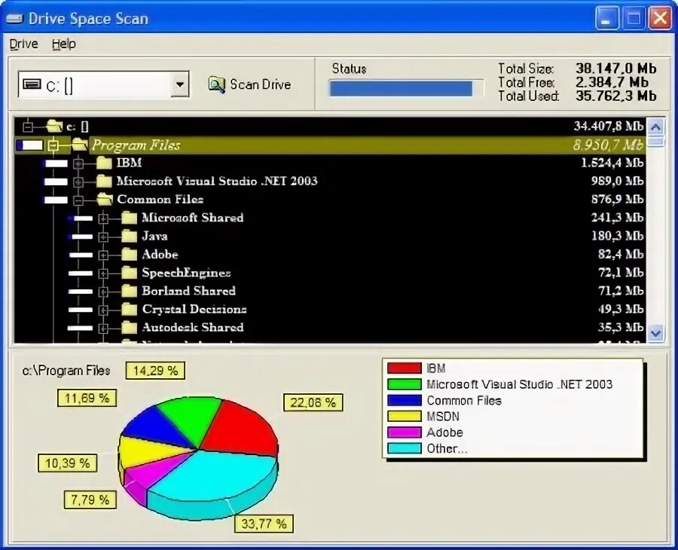Click the magenta Adobe legend swatch
This screenshot has width=678, height=550.
coord(405,432)
